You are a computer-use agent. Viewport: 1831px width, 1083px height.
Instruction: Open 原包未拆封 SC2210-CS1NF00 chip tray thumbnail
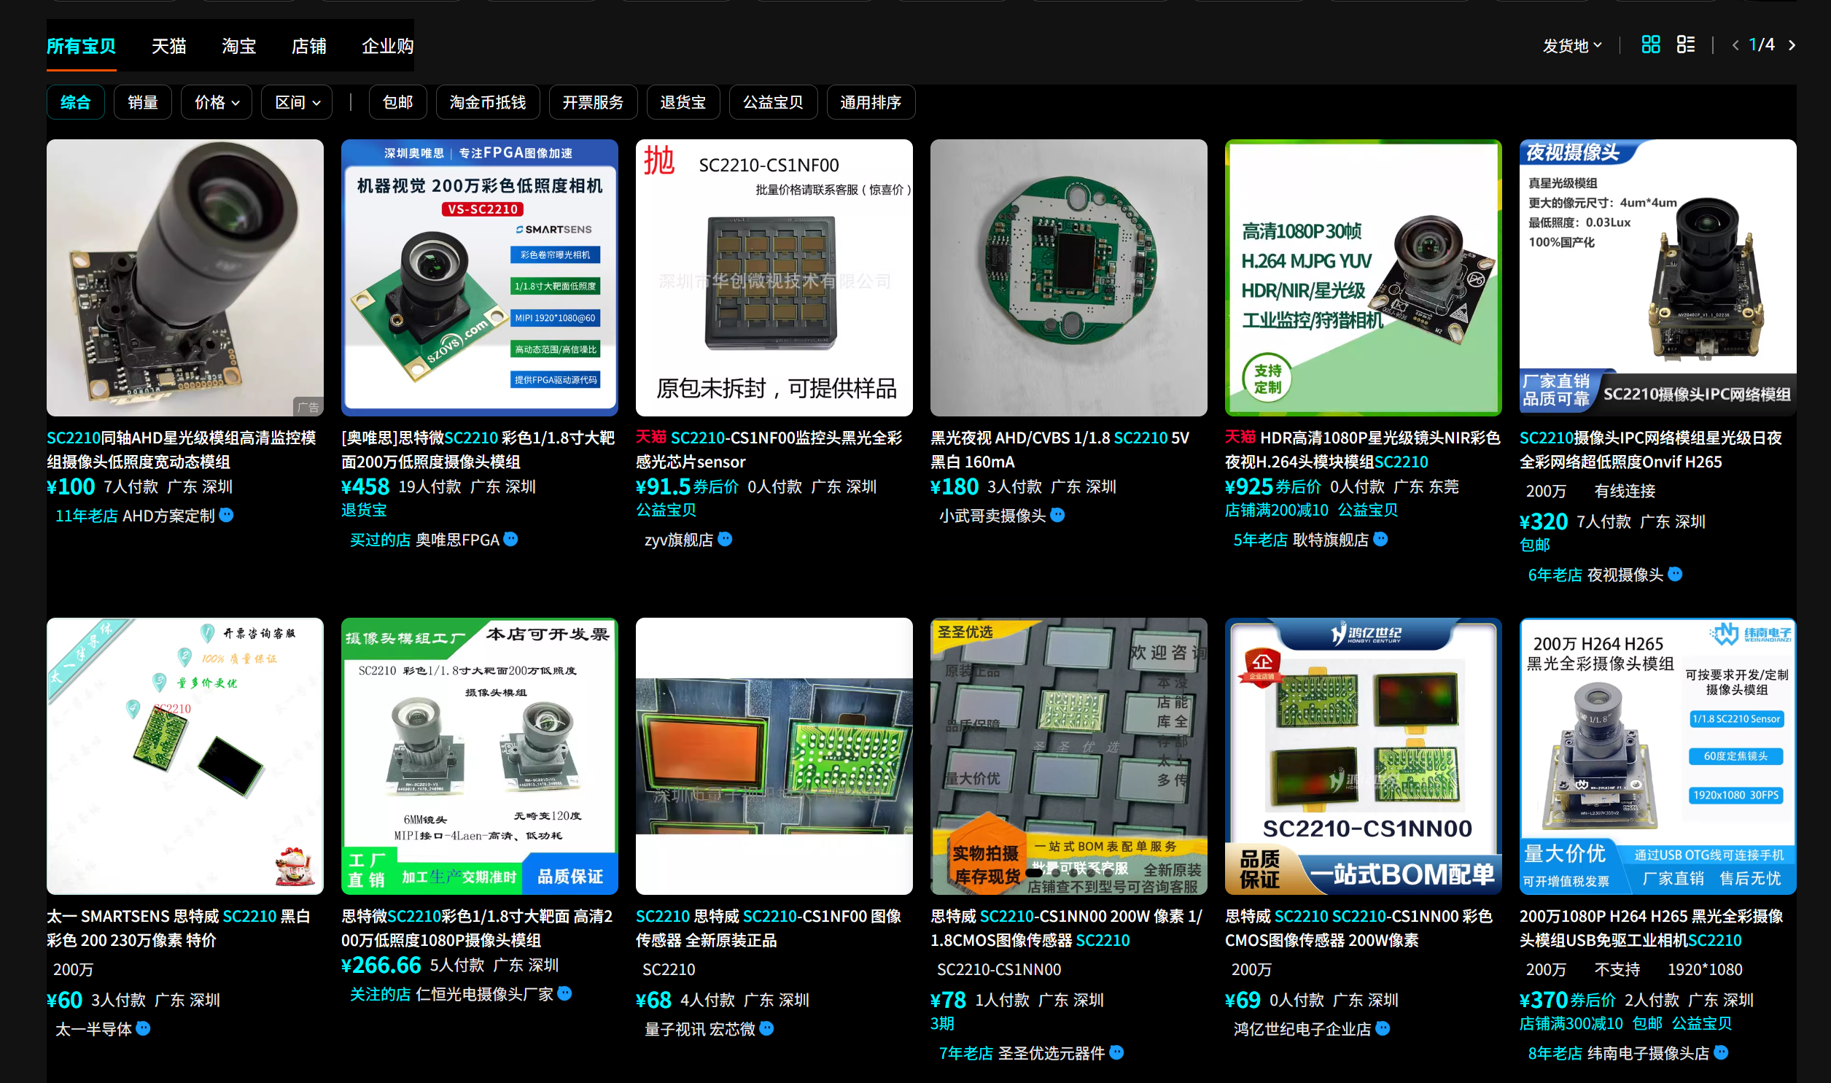(x=774, y=277)
